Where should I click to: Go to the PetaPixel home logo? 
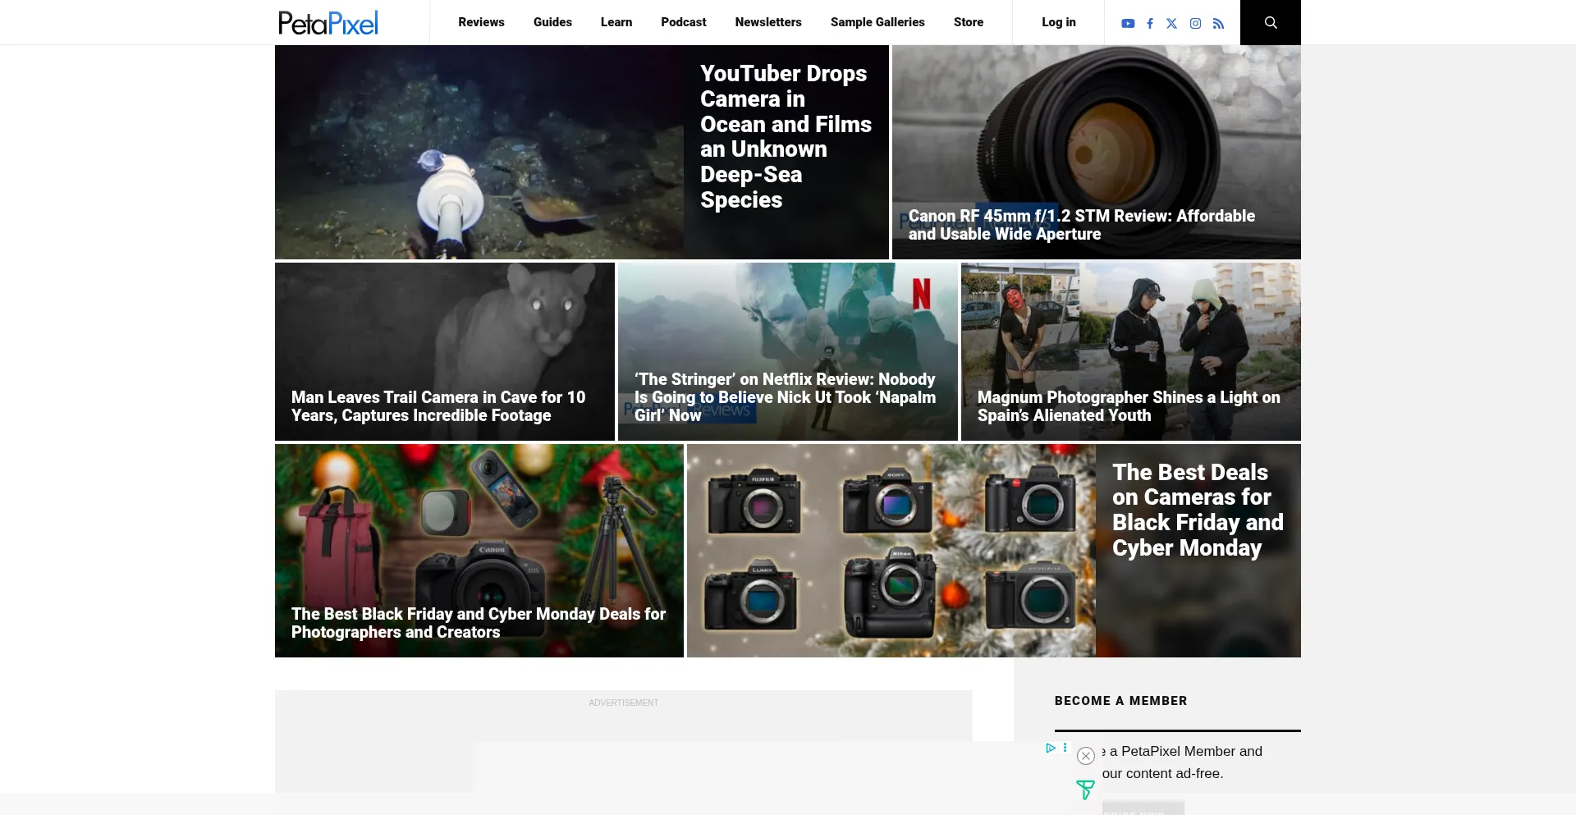tap(328, 23)
